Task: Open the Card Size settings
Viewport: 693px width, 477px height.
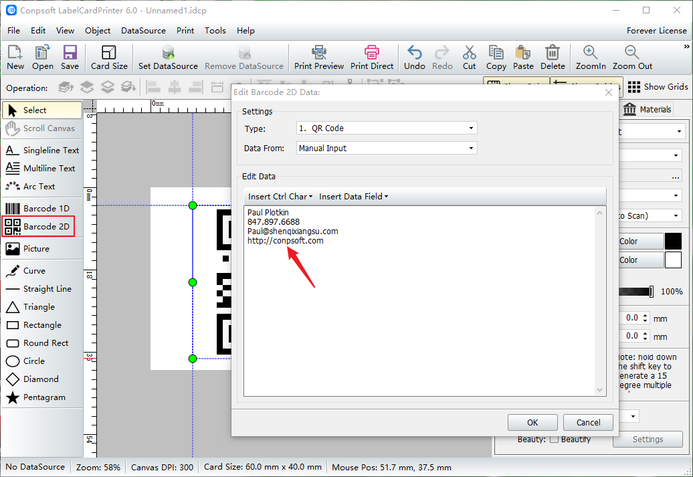Action: coord(109,58)
